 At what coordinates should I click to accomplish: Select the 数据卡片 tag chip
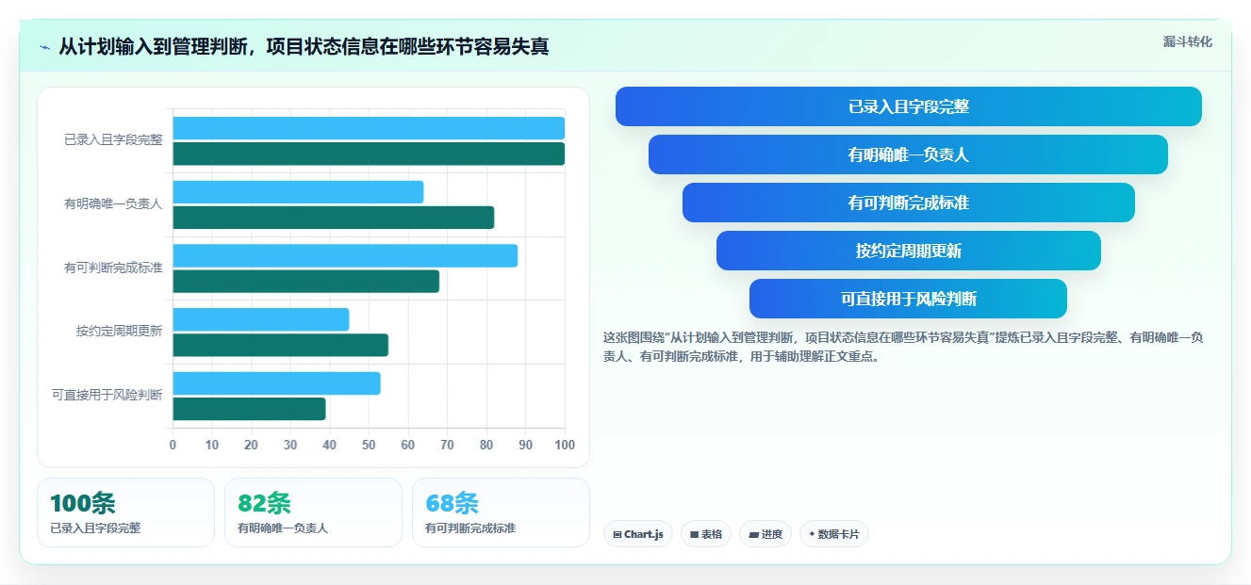point(833,534)
